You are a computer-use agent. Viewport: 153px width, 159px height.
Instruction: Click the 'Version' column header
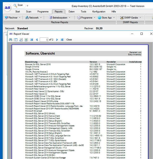93,62
